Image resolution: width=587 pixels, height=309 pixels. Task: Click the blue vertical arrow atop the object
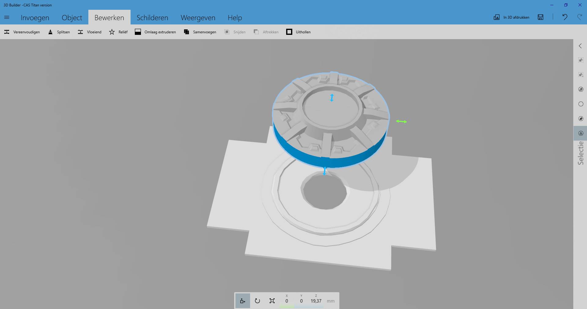332,98
